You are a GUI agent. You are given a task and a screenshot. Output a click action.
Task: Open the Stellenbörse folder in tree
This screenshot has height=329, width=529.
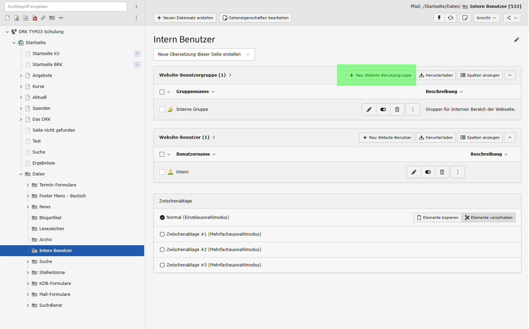click(52, 273)
